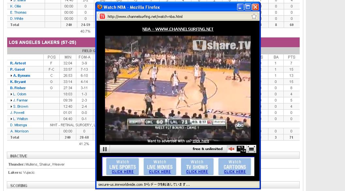345x191 pixels.
Task: Open the K. Bryant player link
Action: tap(18, 82)
